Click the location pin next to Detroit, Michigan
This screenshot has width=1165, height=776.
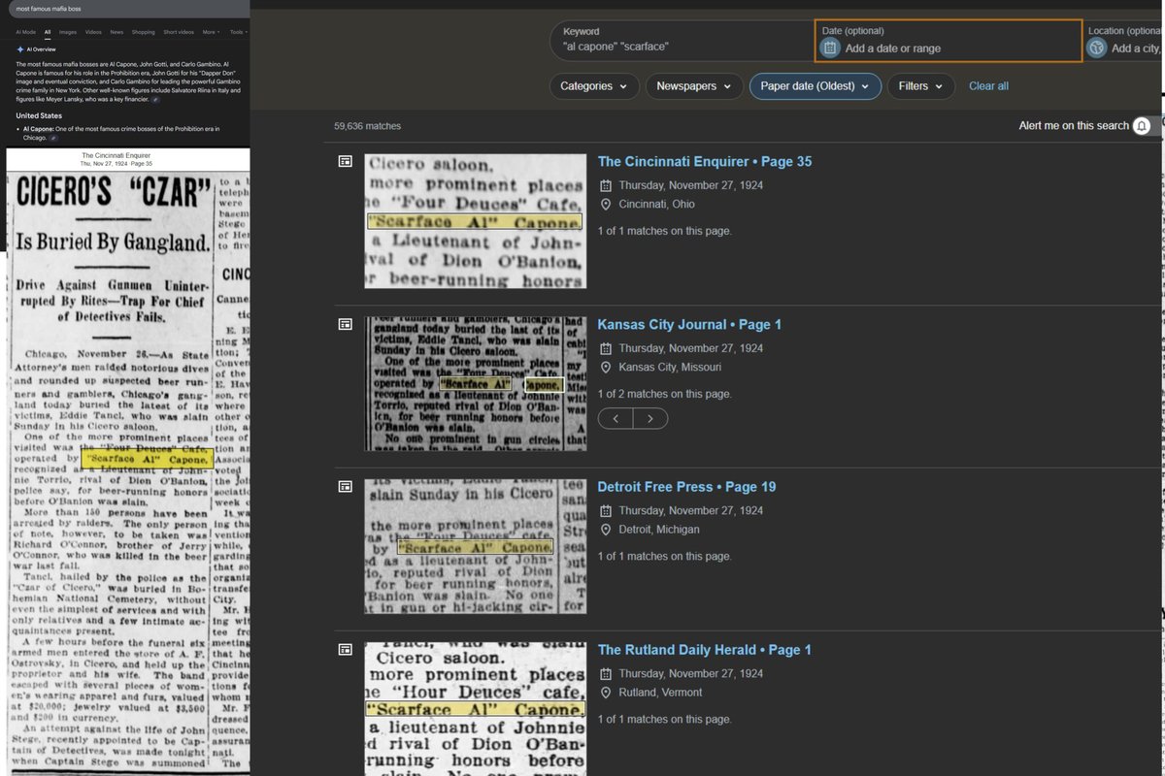pyautogui.click(x=606, y=530)
